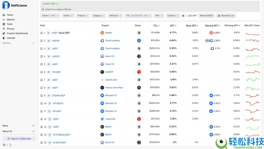The image size is (264, 149).
Task: Bookmark pool row 12 JustLend USDT
Action: pos(41,119)
